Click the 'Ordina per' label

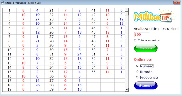point(143,60)
